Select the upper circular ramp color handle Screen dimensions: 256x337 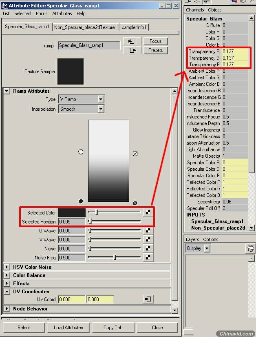coord(81,152)
